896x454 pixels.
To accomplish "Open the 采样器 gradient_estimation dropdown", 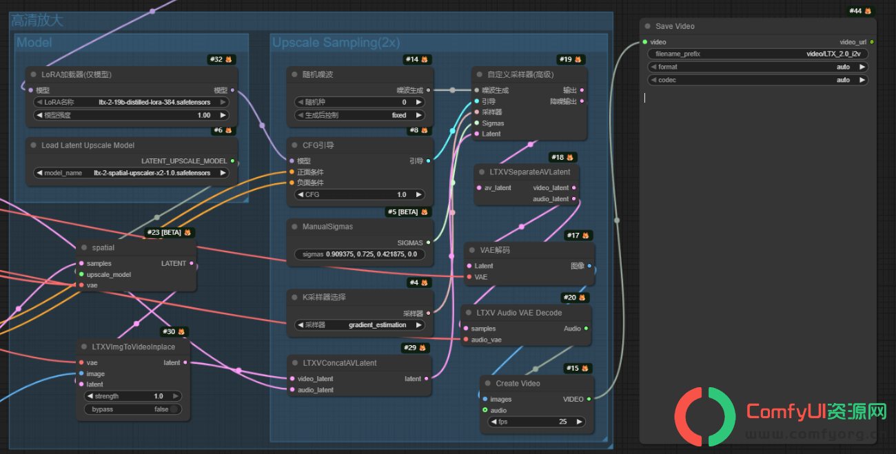I will click(359, 324).
